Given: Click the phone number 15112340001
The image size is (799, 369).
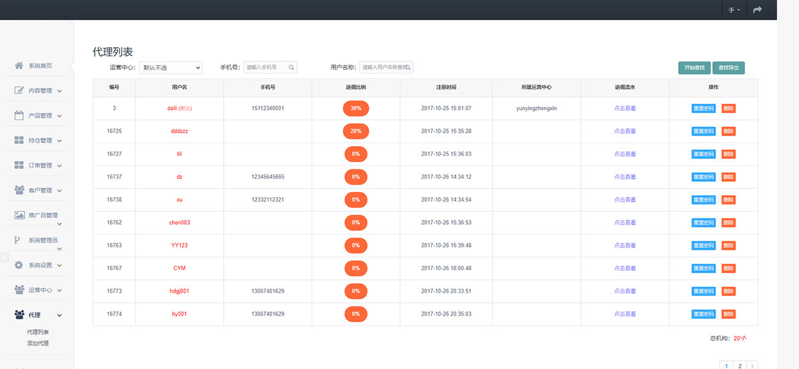Looking at the screenshot, I should tap(268, 108).
